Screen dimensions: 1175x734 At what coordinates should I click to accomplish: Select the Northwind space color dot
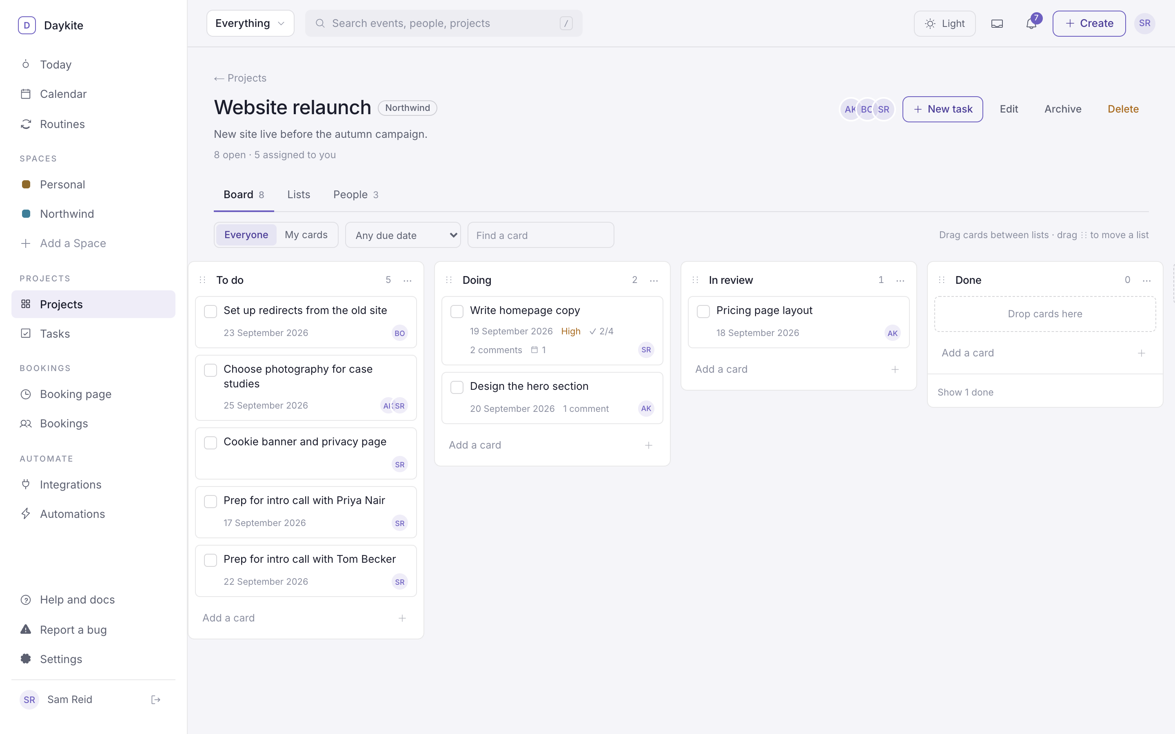click(x=26, y=214)
